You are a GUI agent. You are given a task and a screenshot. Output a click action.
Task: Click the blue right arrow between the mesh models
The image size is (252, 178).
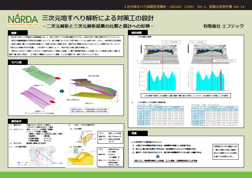tap(62, 91)
